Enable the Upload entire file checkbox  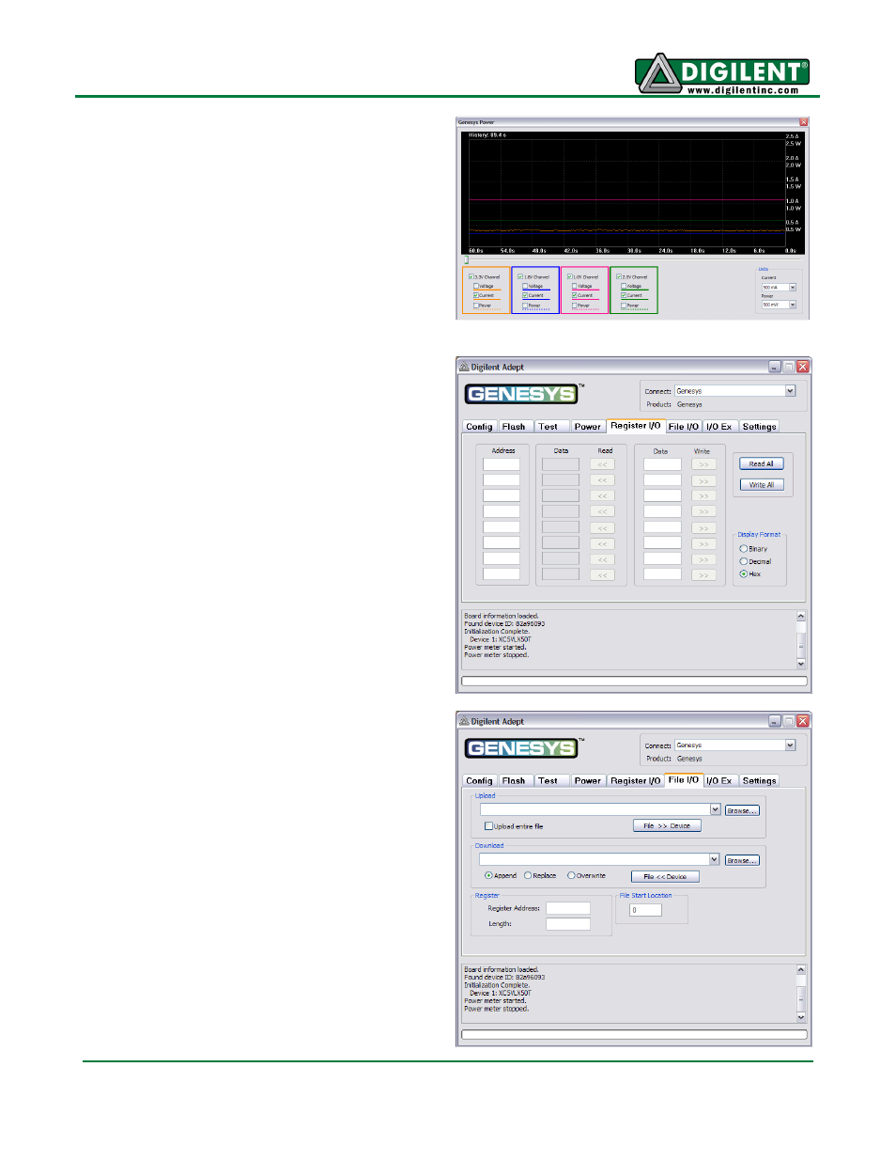point(488,826)
